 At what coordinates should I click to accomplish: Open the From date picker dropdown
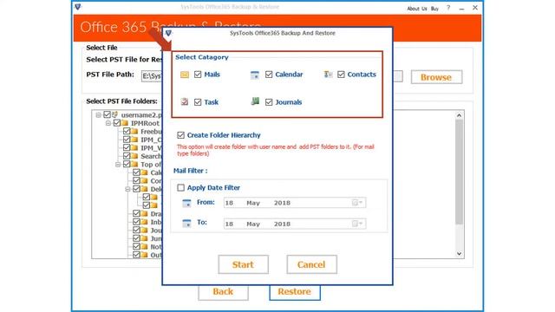click(357, 202)
